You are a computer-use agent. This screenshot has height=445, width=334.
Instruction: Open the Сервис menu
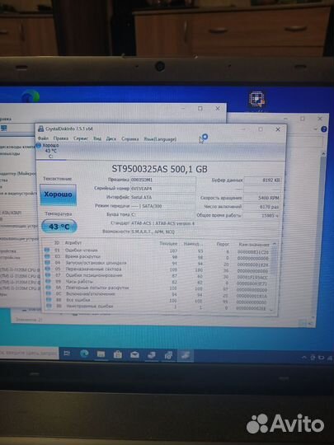click(x=81, y=138)
